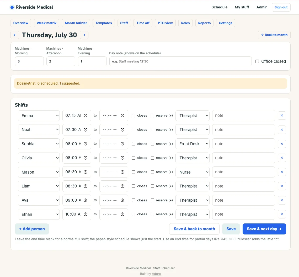Screen dimensions: 299x277
Task: Click Save & next day
Action: 264,229
